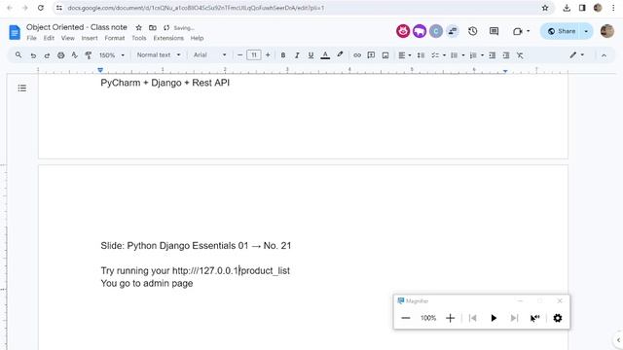This screenshot has height=350, width=623.
Task: Increase the indent
Action: point(506,55)
